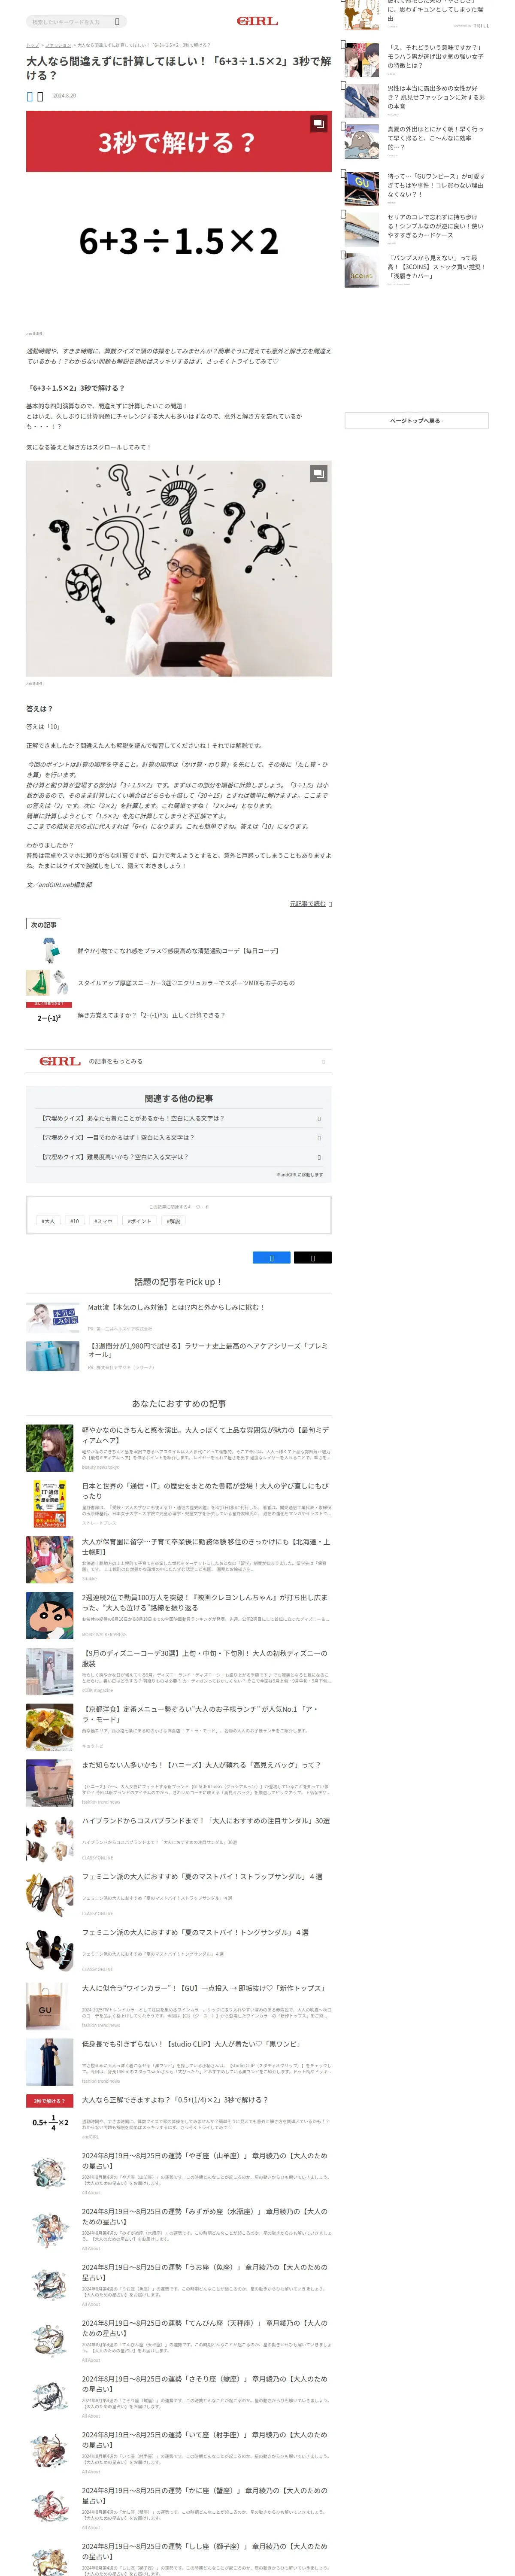
Task: Share article with the blue Facebook button
Action: pos(271,1257)
